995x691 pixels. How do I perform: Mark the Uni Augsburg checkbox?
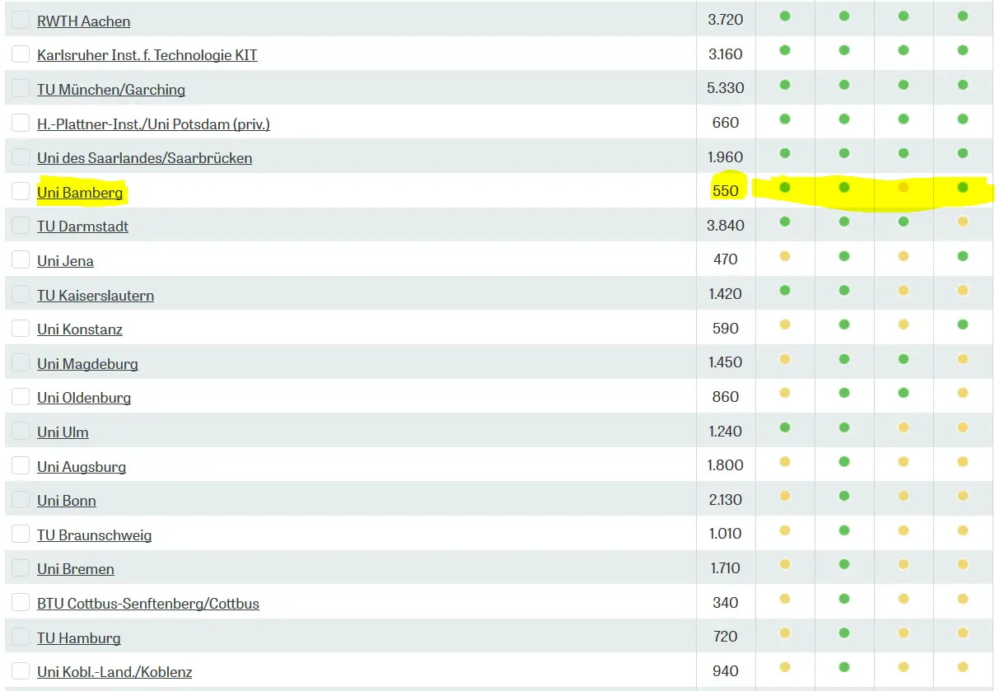(x=21, y=465)
